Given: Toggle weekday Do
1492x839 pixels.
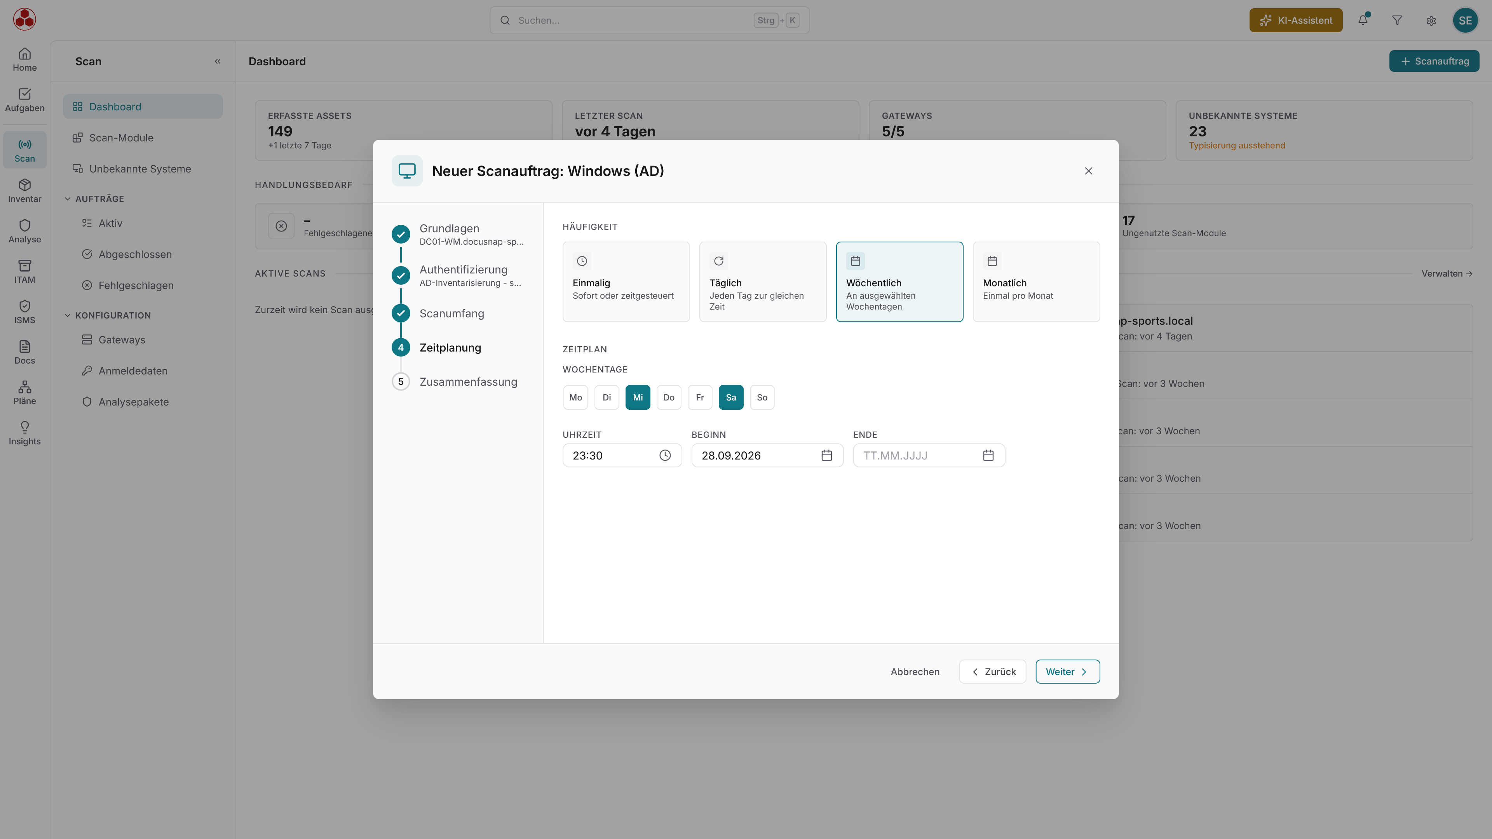Looking at the screenshot, I should pos(669,397).
